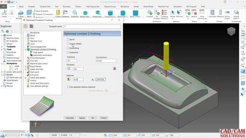Click Mirror Project
Viewport: 246px width, 138px height.
(227, 14)
